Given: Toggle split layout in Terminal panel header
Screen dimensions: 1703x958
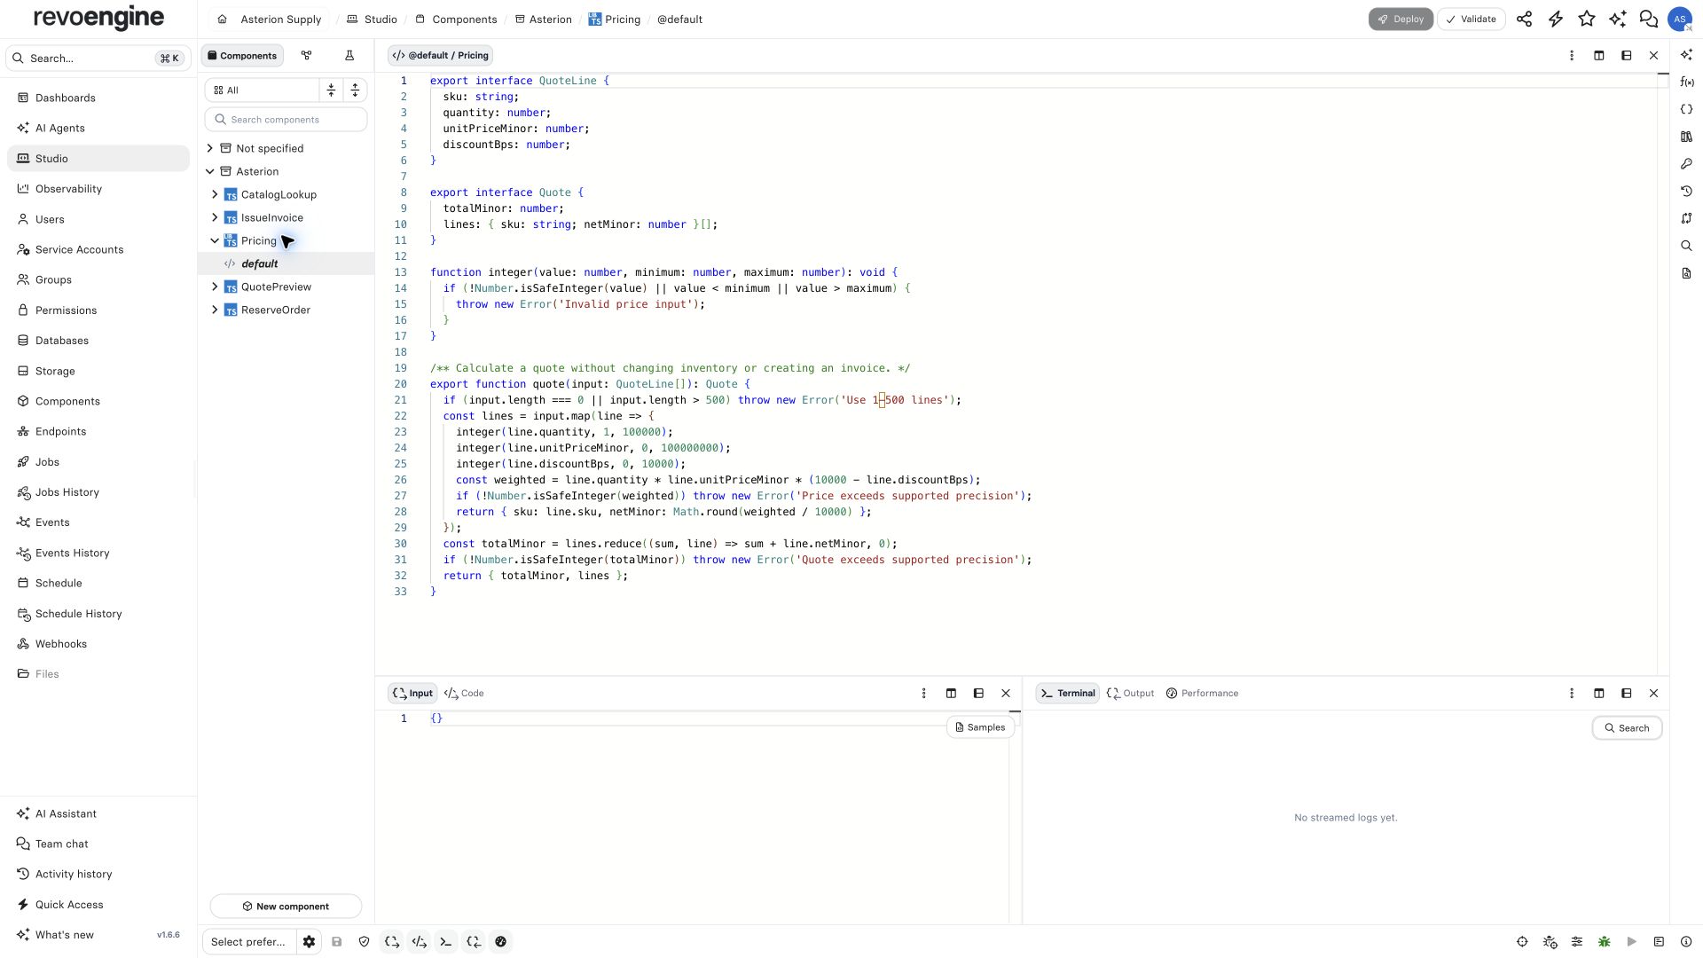Looking at the screenshot, I should tap(1599, 694).
